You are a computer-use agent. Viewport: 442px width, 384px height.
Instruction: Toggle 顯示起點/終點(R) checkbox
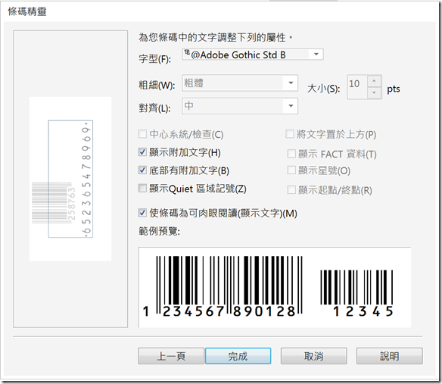point(291,189)
